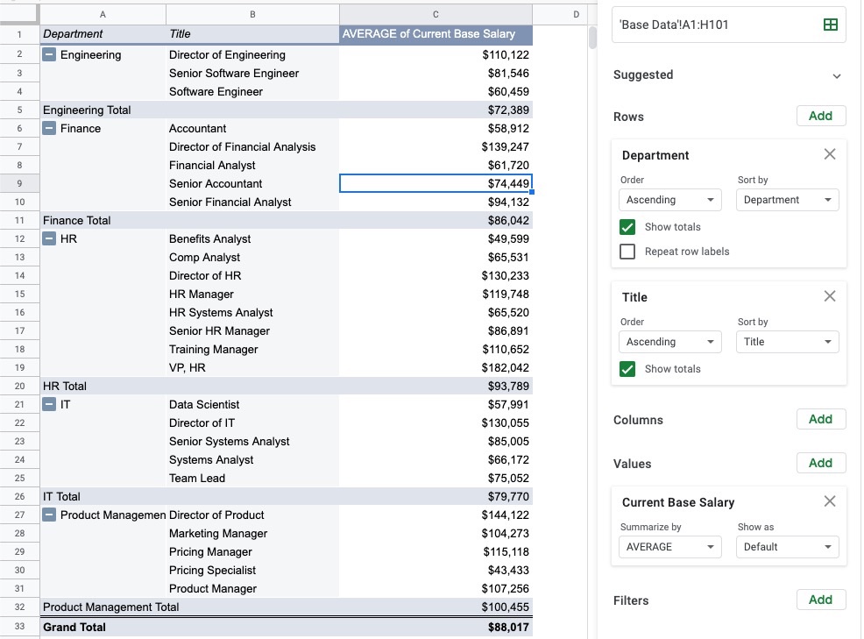Collapse the IT group
This screenshot has width=864, height=639.
(49, 404)
